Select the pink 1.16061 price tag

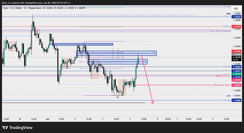coord(236,85)
